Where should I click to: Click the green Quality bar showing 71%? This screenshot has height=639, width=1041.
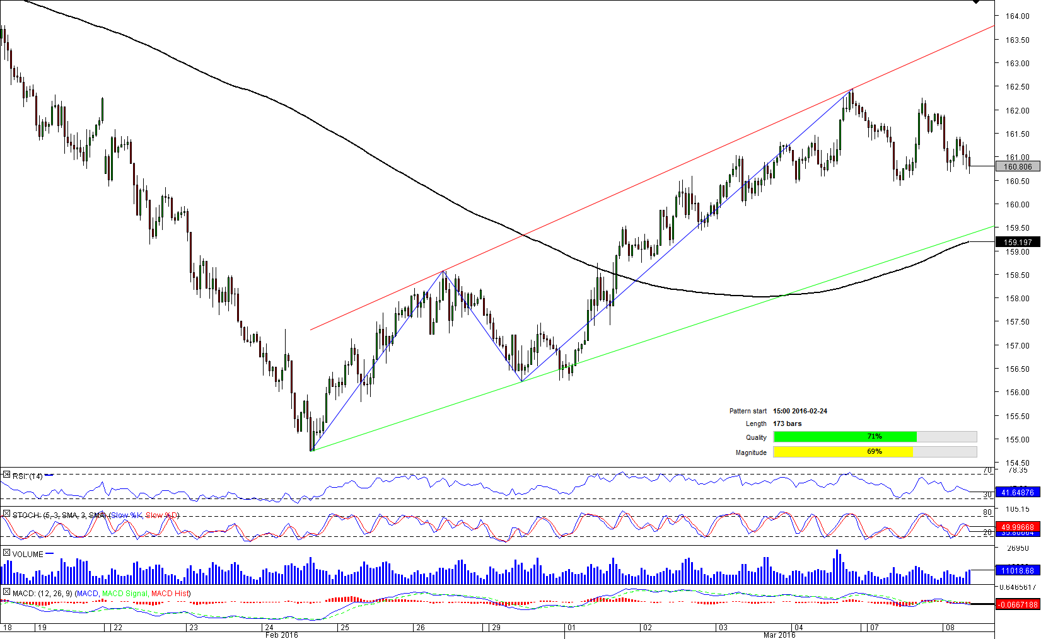pyautogui.click(x=845, y=437)
